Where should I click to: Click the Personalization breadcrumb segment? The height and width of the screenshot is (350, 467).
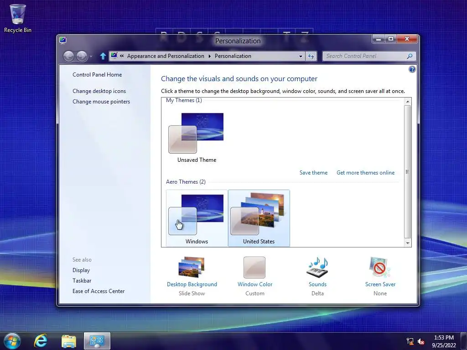(x=233, y=56)
